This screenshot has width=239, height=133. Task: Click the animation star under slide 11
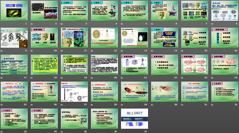coord(62,51)
